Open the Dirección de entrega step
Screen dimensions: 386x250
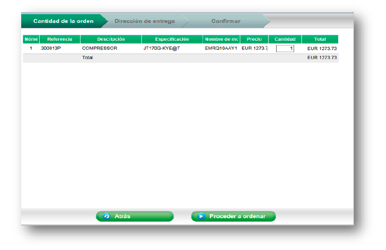tap(145, 21)
